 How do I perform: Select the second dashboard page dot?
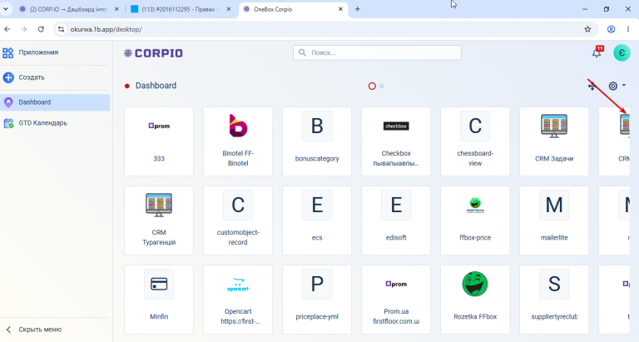point(381,86)
